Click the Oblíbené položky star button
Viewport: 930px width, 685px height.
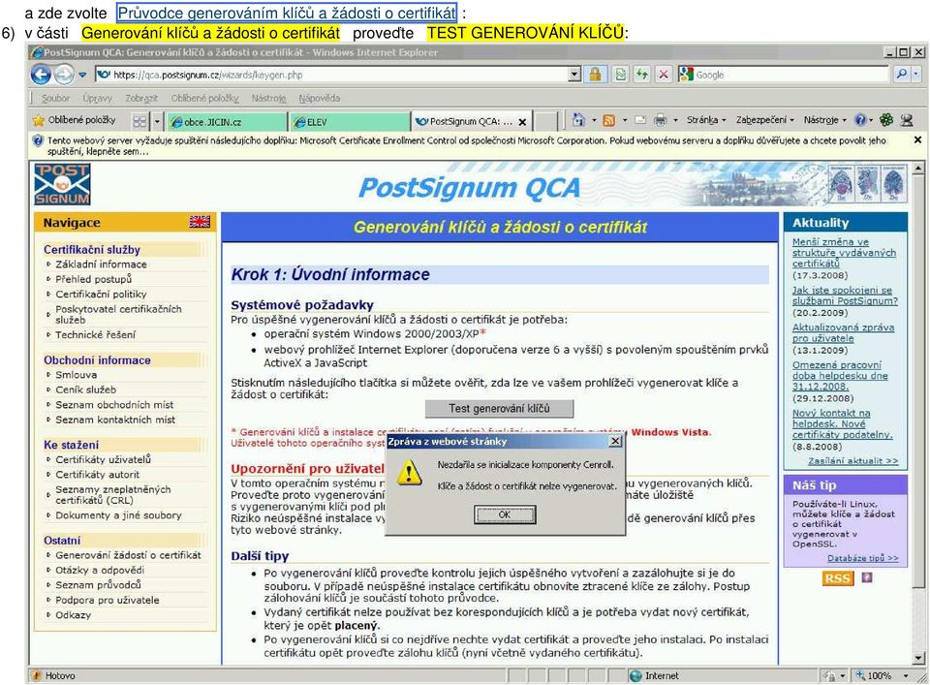pyautogui.click(x=75, y=120)
